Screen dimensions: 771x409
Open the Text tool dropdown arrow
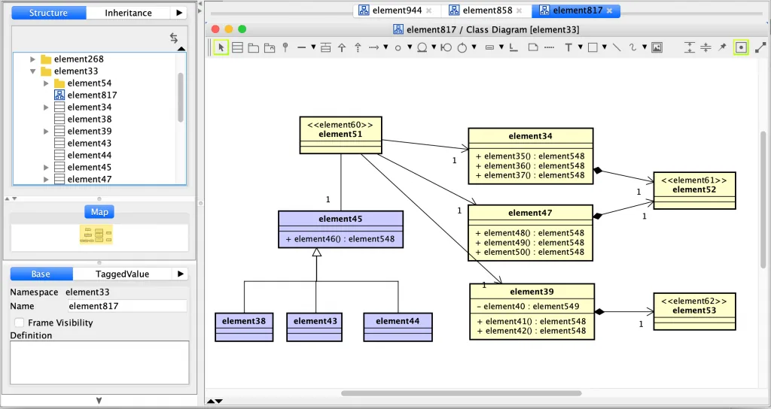click(581, 47)
